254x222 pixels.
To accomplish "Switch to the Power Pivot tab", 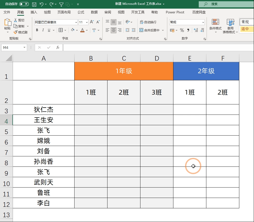I will click(x=175, y=12).
